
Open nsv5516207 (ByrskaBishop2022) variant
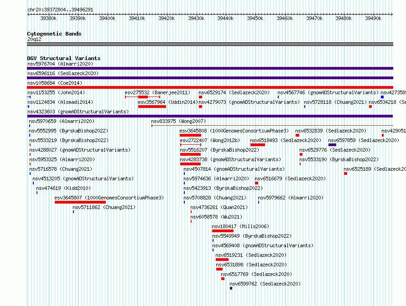pos(219,150)
